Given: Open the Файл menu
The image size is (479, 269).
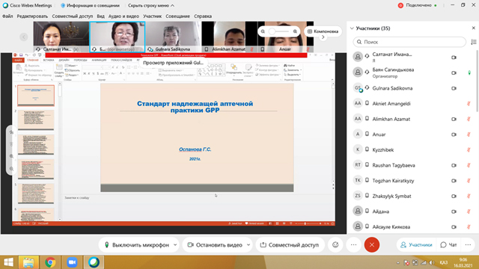Looking at the screenshot, I should 7,16.
